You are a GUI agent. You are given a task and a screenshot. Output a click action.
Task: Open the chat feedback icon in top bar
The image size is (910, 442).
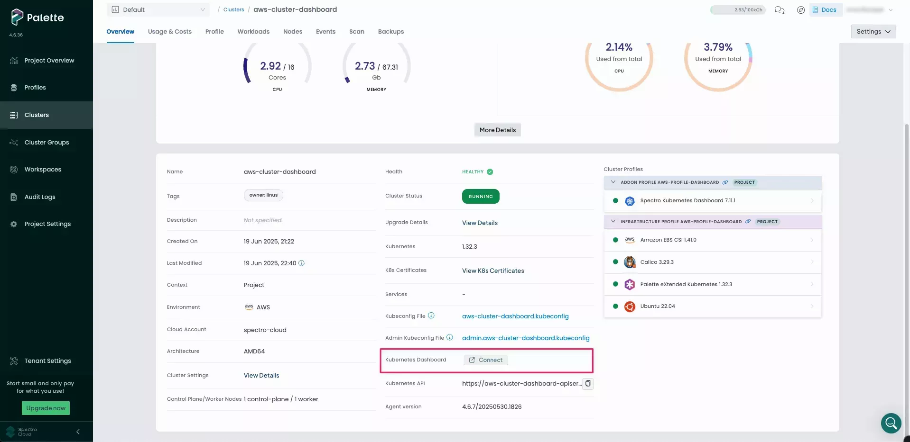tap(779, 9)
